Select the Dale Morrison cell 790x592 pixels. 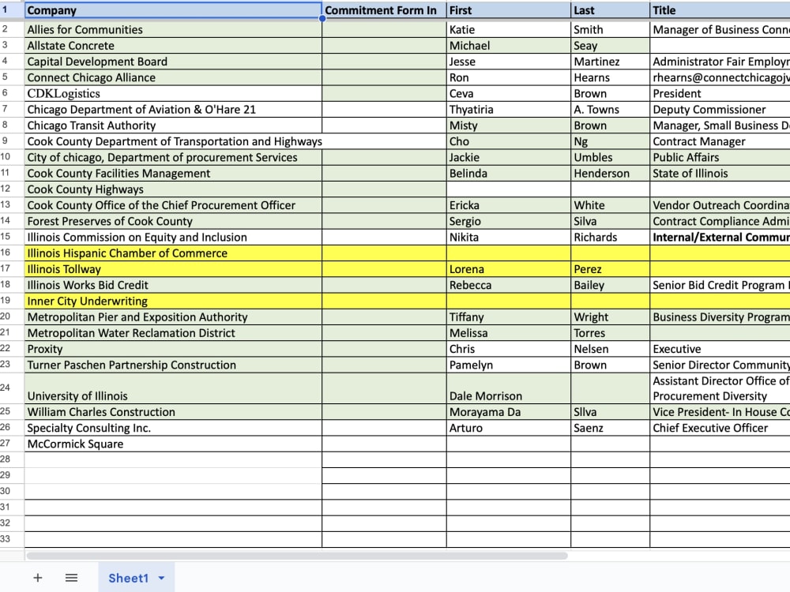click(x=509, y=388)
